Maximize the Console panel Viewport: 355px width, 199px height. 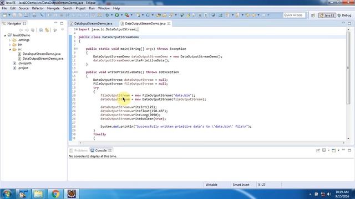coord(349,150)
